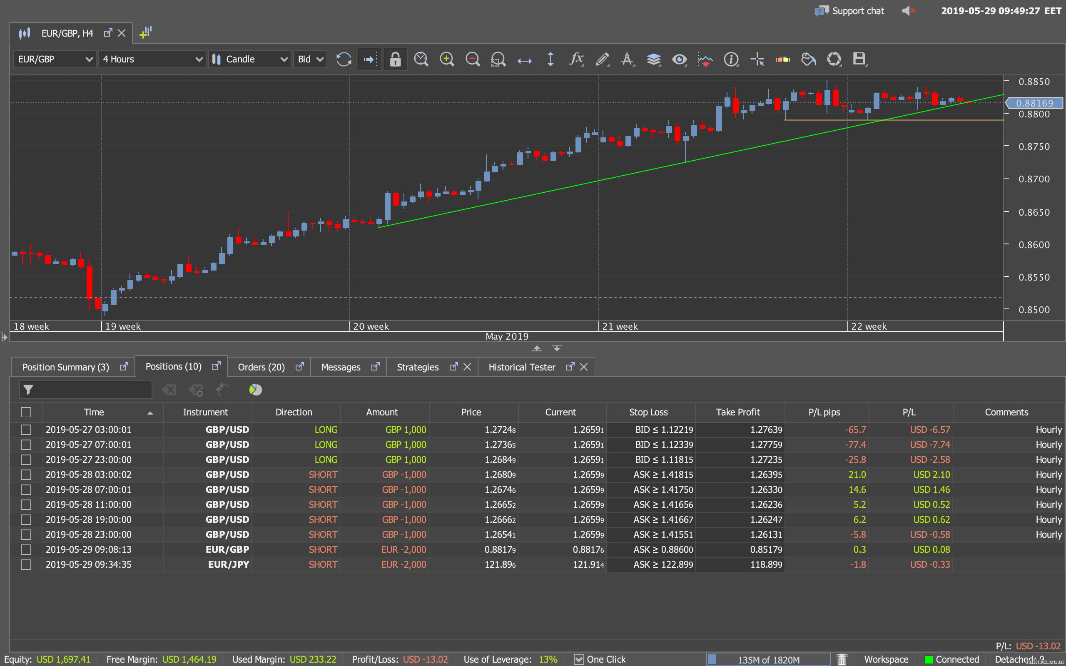
Task: Click the save chart floppy icon
Action: point(859,59)
